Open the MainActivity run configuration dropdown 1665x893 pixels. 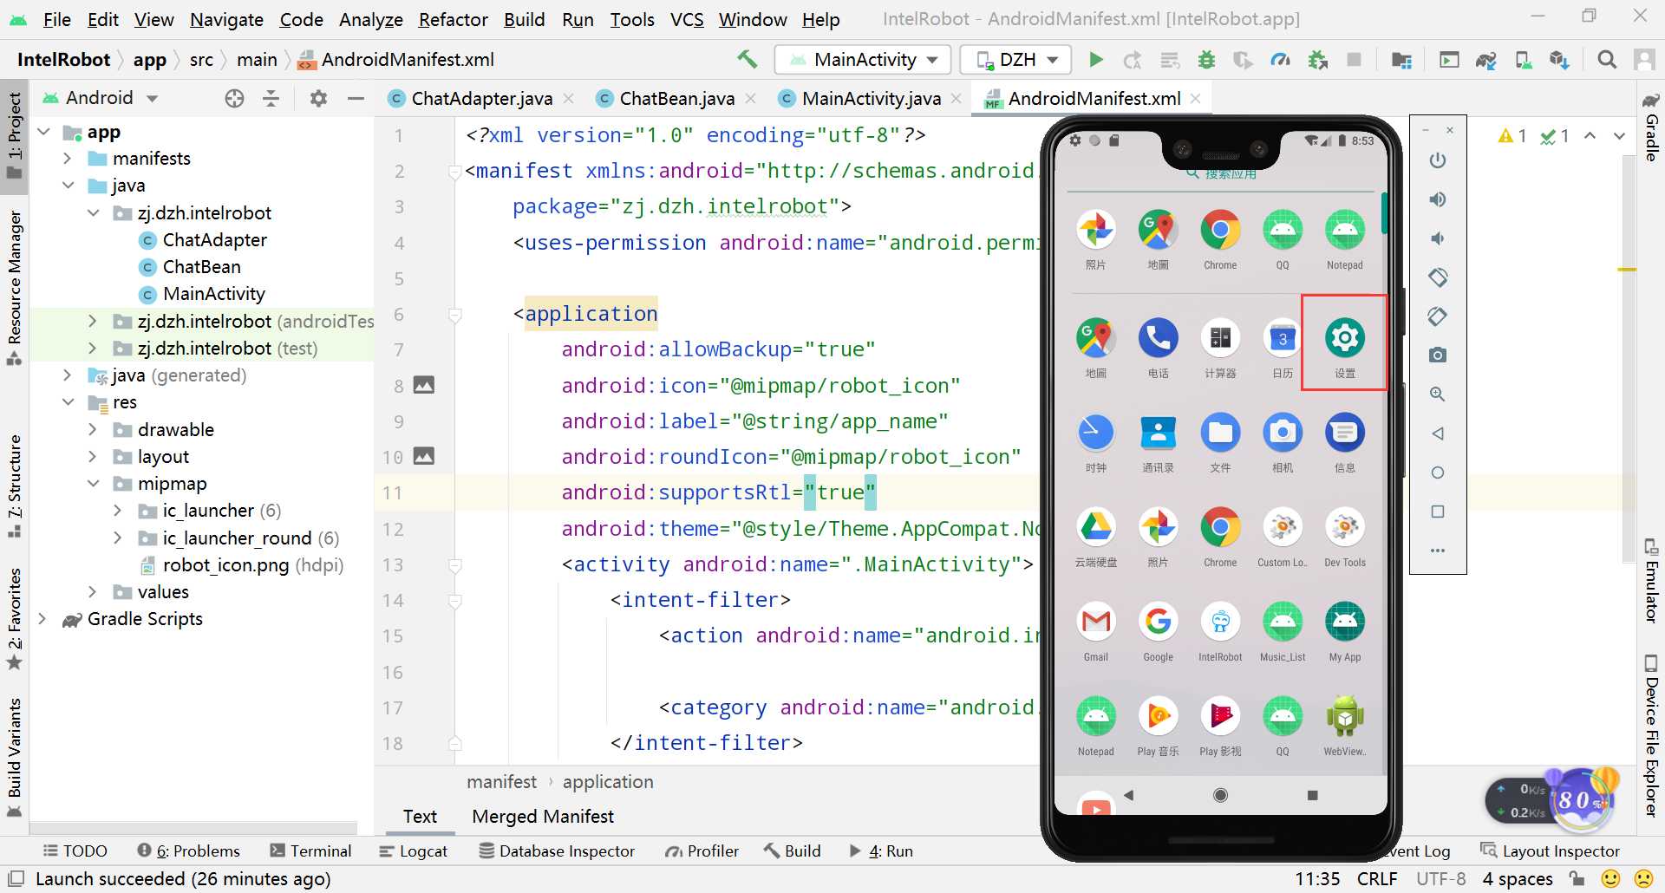[x=863, y=60]
